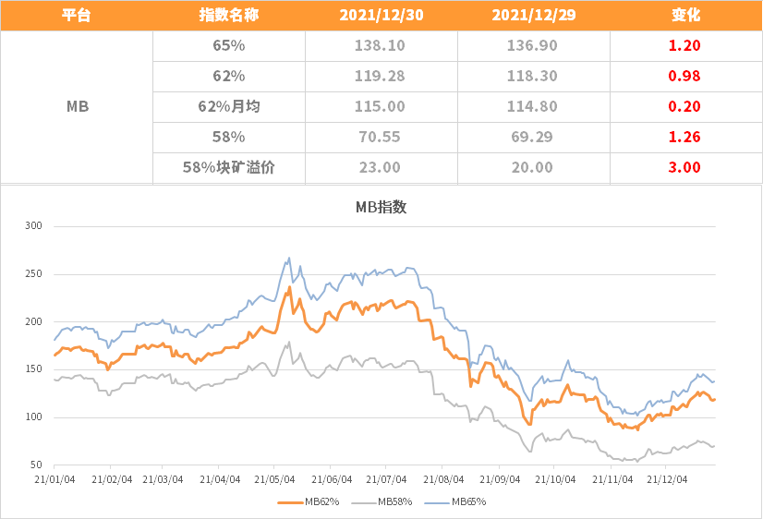The image size is (763, 519).
Task: Click the 21/12/04 x-axis label
Action: coord(667,479)
